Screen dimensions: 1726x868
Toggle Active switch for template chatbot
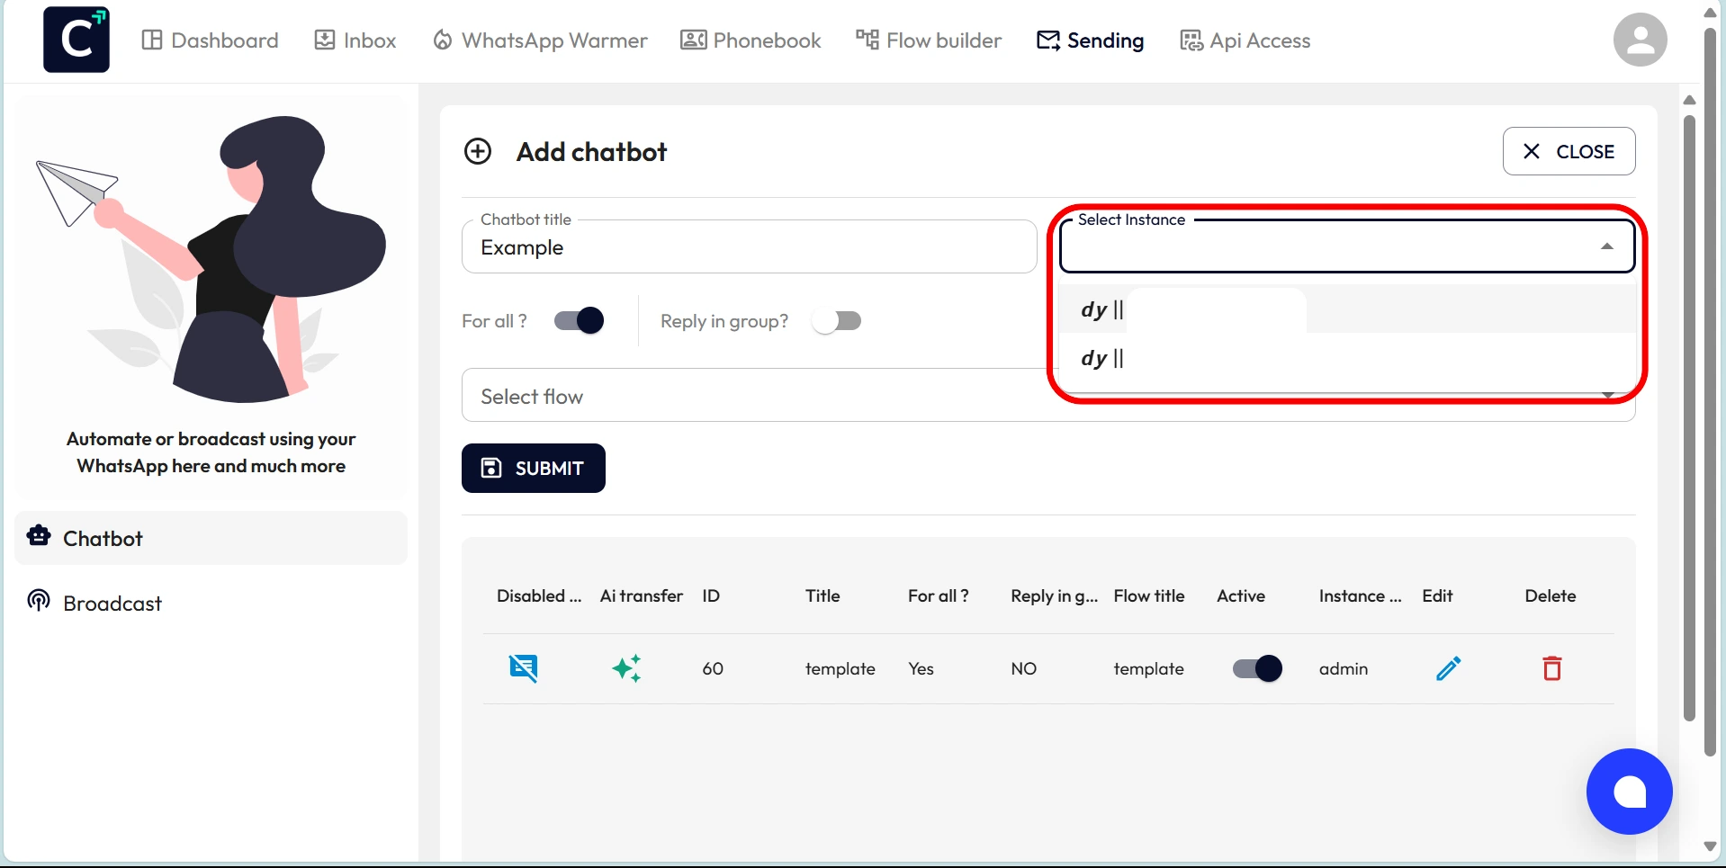click(1257, 668)
